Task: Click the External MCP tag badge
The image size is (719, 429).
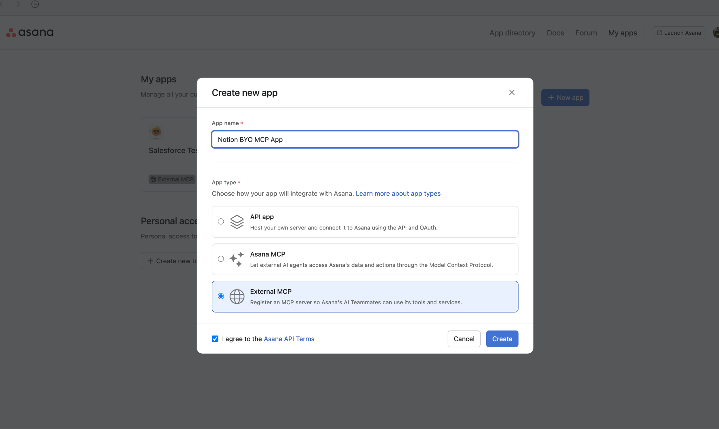Action: click(x=172, y=179)
